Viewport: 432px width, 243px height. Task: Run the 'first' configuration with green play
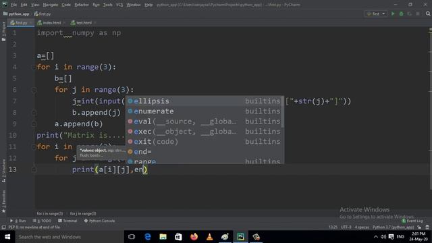pyautogui.click(x=393, y=13)
